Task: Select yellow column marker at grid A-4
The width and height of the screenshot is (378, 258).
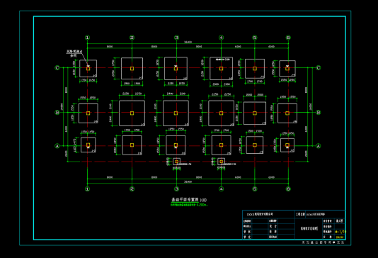Action: pyautogui.click(x=221, y=145)
